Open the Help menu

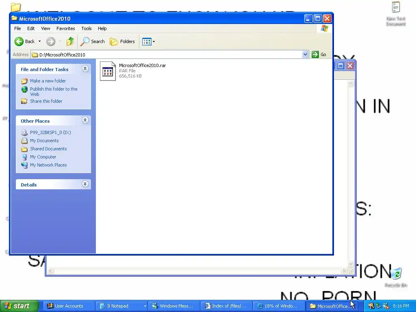[102, 28]
